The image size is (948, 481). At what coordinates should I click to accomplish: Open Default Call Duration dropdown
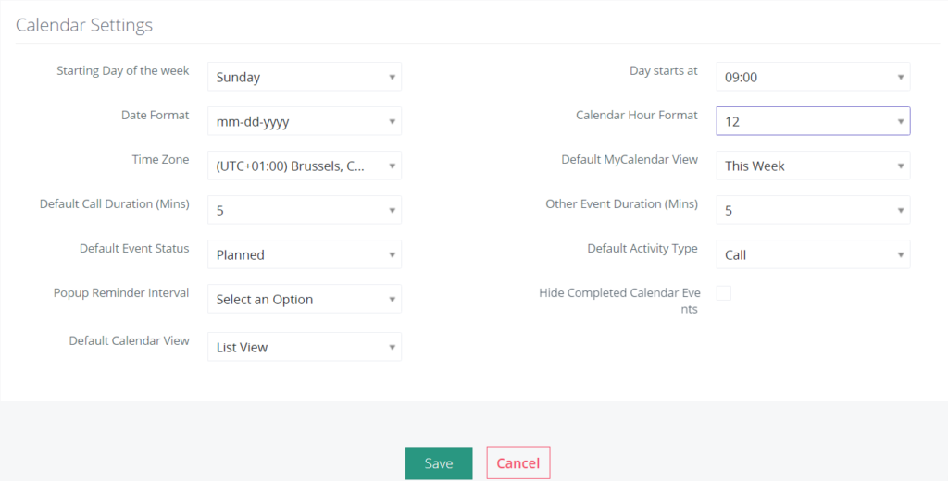304,210
